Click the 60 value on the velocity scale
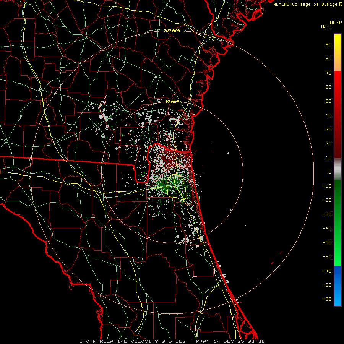This screenshot has height=344, width=344. pos(328,87)
